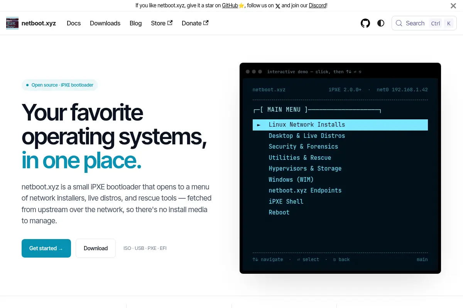Click the Download button
The height and width of the screenshot is (308, 463).
[96, 248]
